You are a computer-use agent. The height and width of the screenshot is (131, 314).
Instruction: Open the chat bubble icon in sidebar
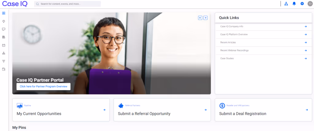point(4,29)
